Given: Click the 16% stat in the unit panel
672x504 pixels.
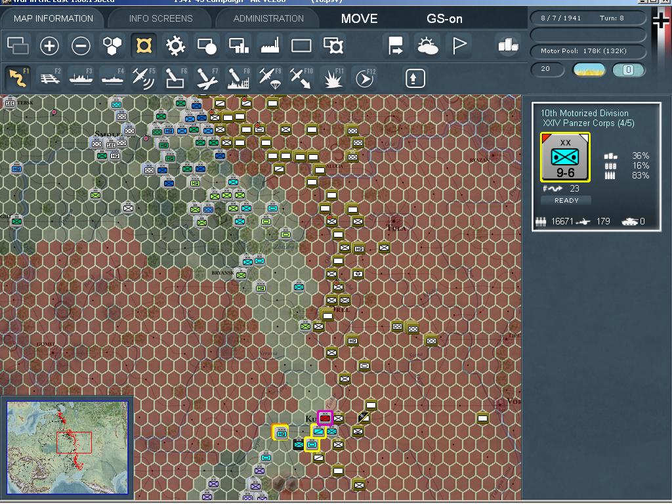Looking at the screenshot, I should [640, 165].
